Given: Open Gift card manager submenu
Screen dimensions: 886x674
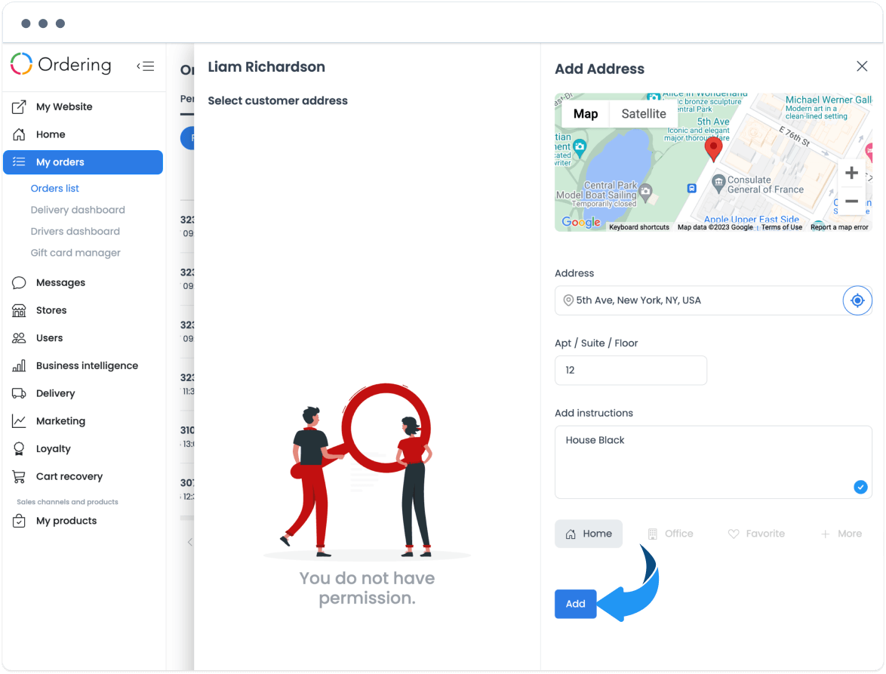Looking at the screenshot, I should (x=75, y=253).
